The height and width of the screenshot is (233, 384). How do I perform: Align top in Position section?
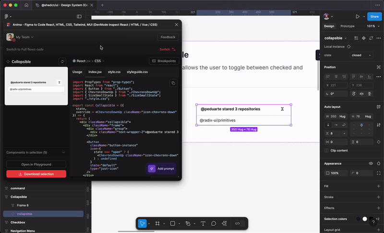point(353,77)
